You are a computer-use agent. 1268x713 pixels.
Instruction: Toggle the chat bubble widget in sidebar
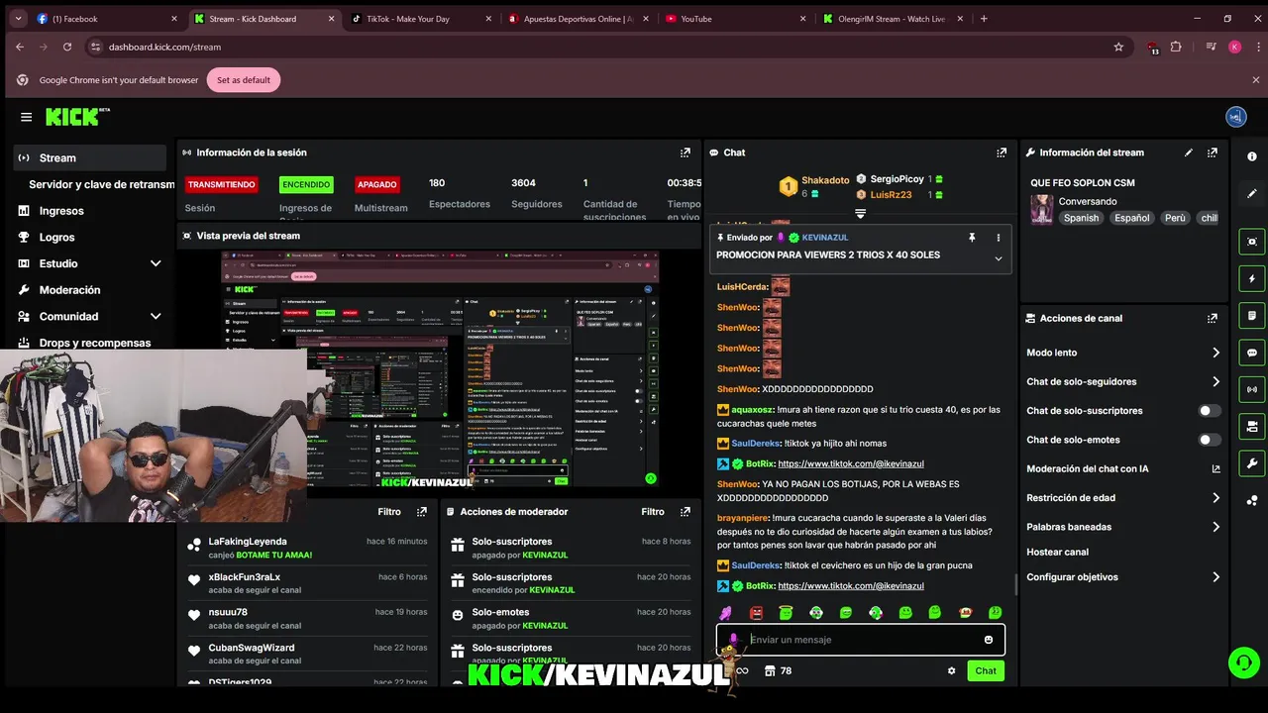[x=1252, y=353]
